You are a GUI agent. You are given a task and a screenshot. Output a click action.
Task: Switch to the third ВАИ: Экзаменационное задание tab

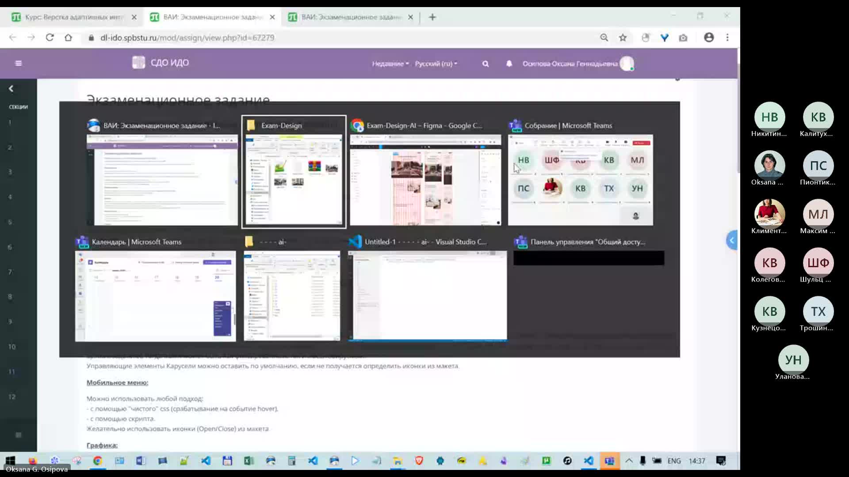350,17
